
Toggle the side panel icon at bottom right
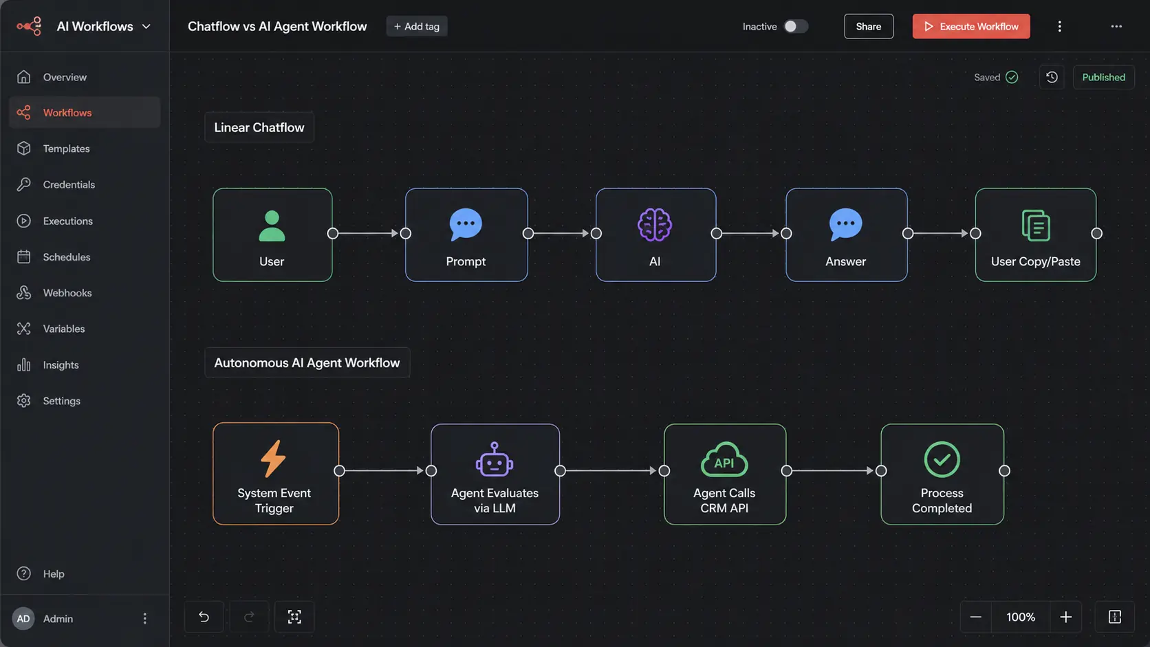tap(1115, 617)
